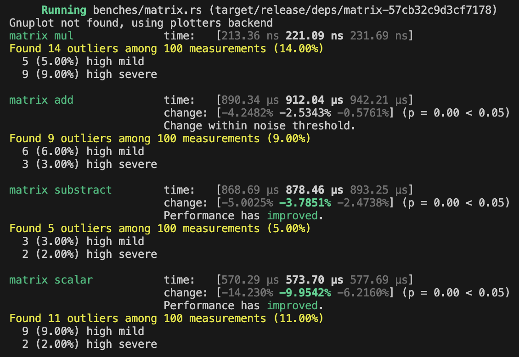Click the 'matrix scalar' benchmark name

tap(51, 279)
